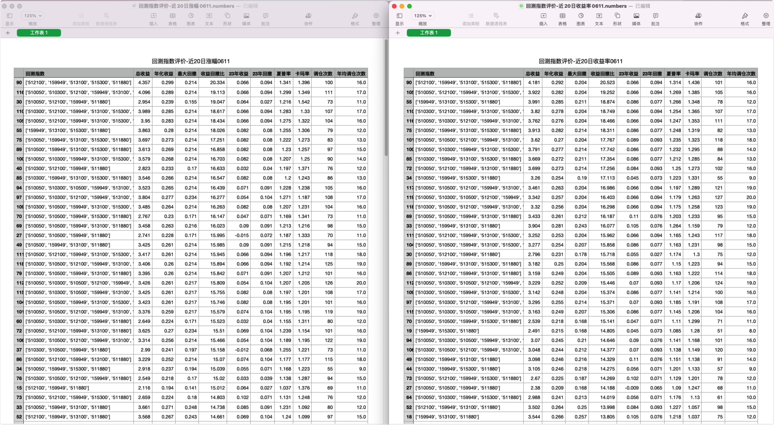The height and width of the screenshot is (425, 774).
Task: Select 工作表 1 tab in right window
Action: click(429, 33)
